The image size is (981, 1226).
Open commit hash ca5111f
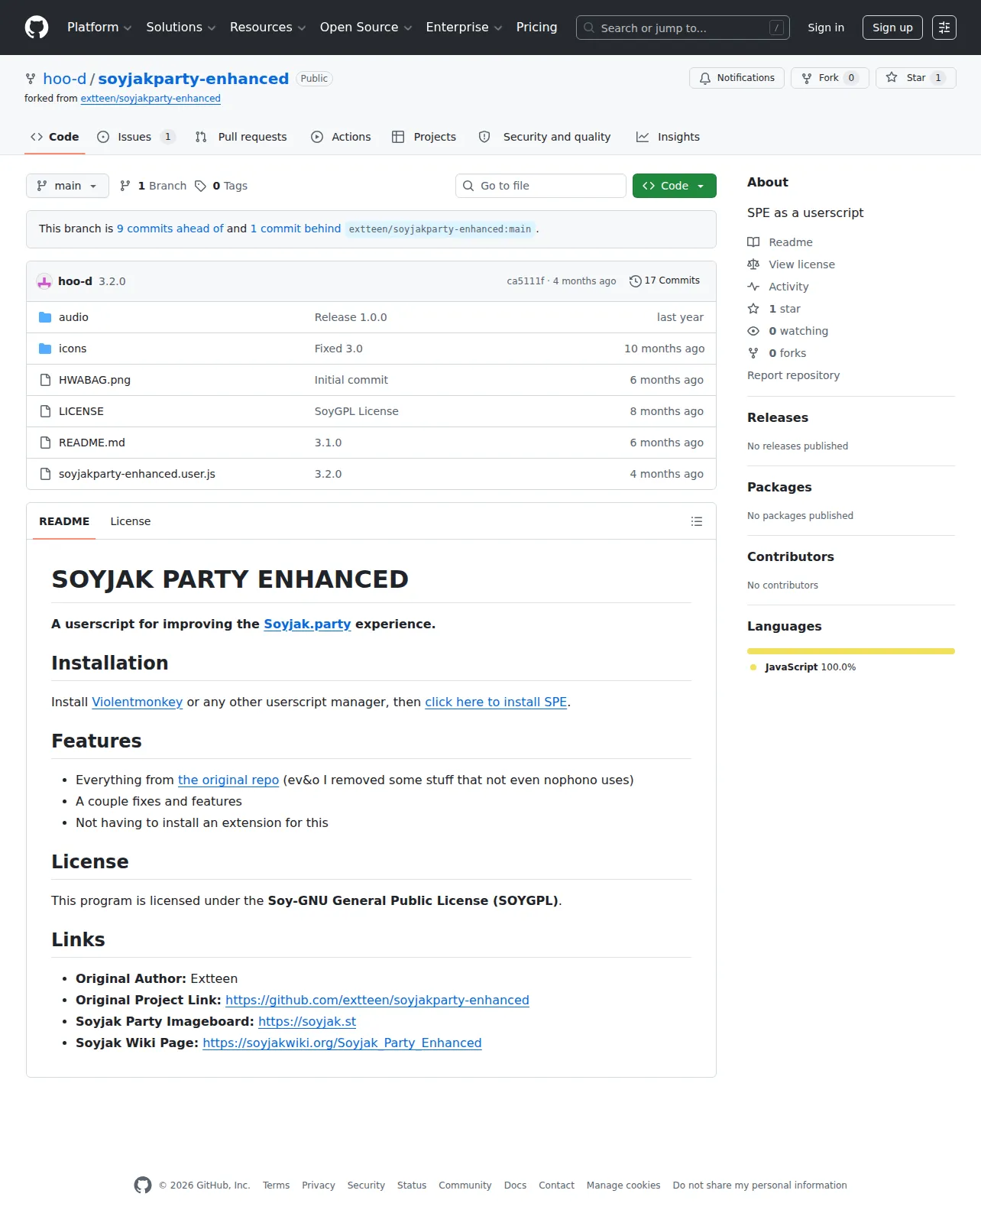pyautogui.click(x=526, y=281)
